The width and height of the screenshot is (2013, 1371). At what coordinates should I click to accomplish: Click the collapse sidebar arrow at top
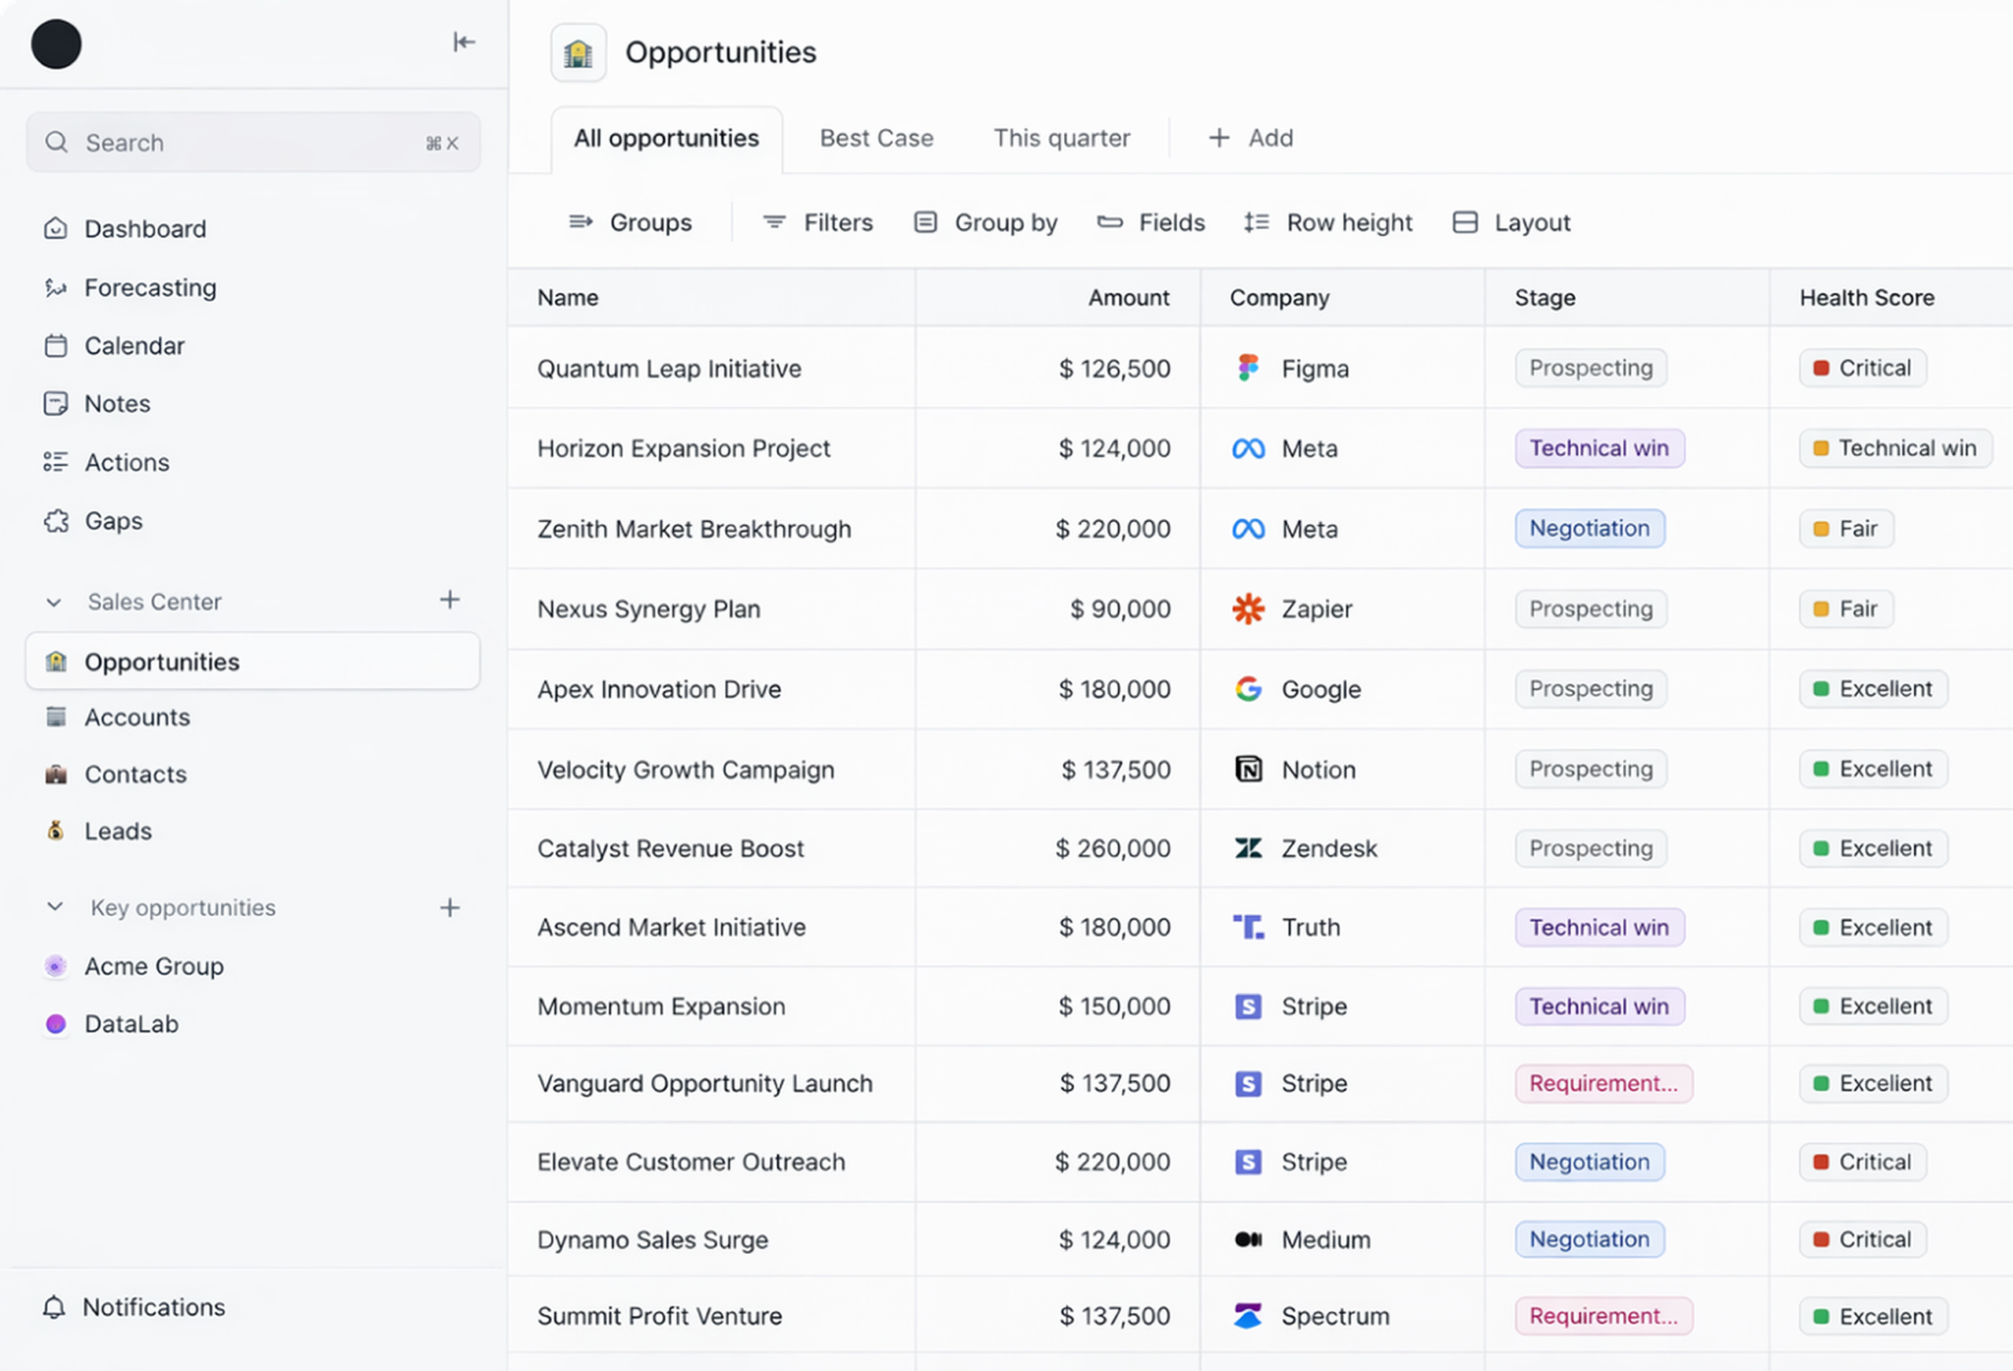(466, 42)
